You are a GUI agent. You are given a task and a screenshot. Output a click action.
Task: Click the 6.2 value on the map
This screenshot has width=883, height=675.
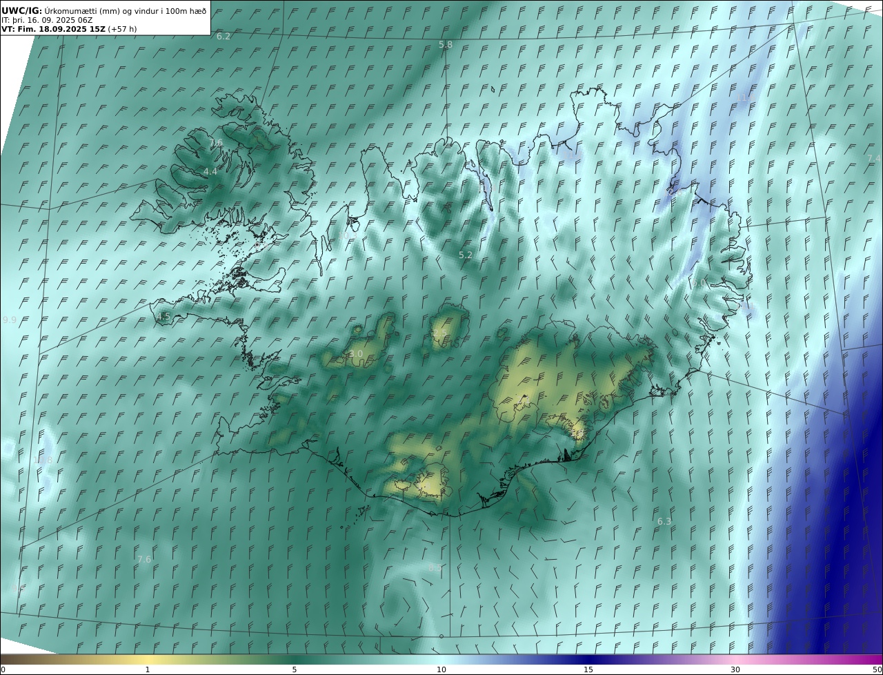[x=224, y=36]
